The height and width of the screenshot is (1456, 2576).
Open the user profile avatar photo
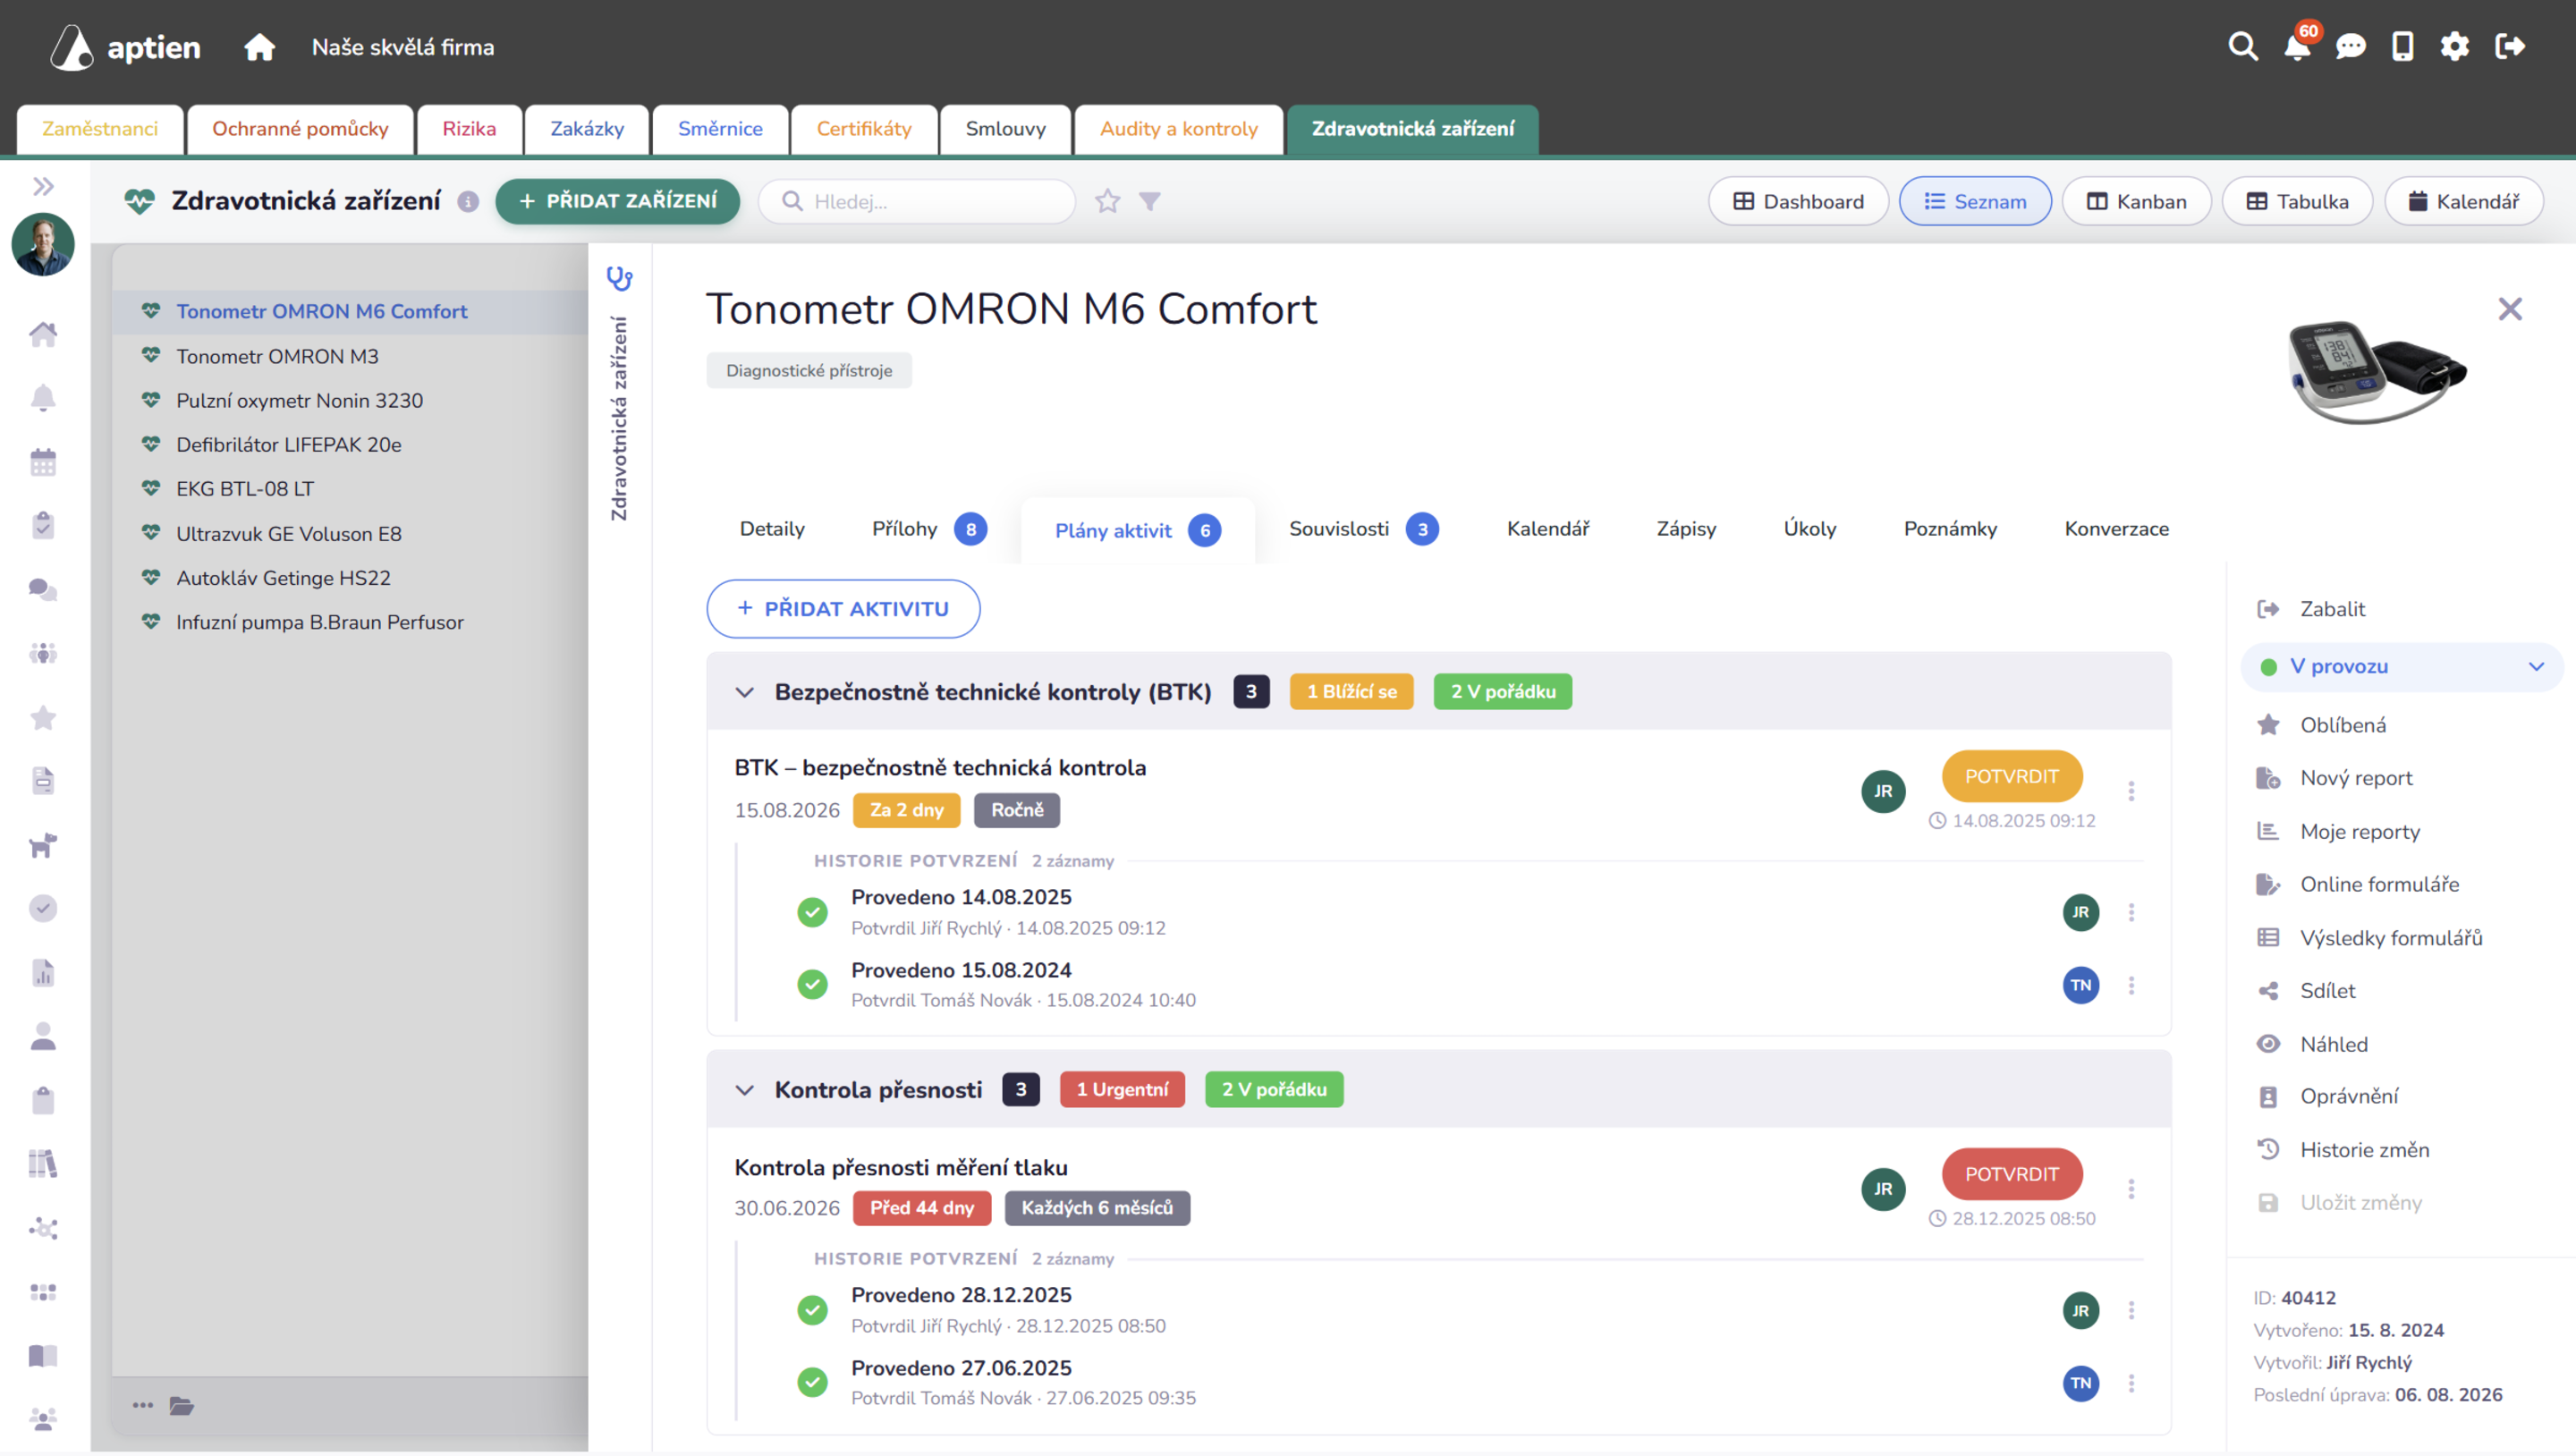pos(43,244)
